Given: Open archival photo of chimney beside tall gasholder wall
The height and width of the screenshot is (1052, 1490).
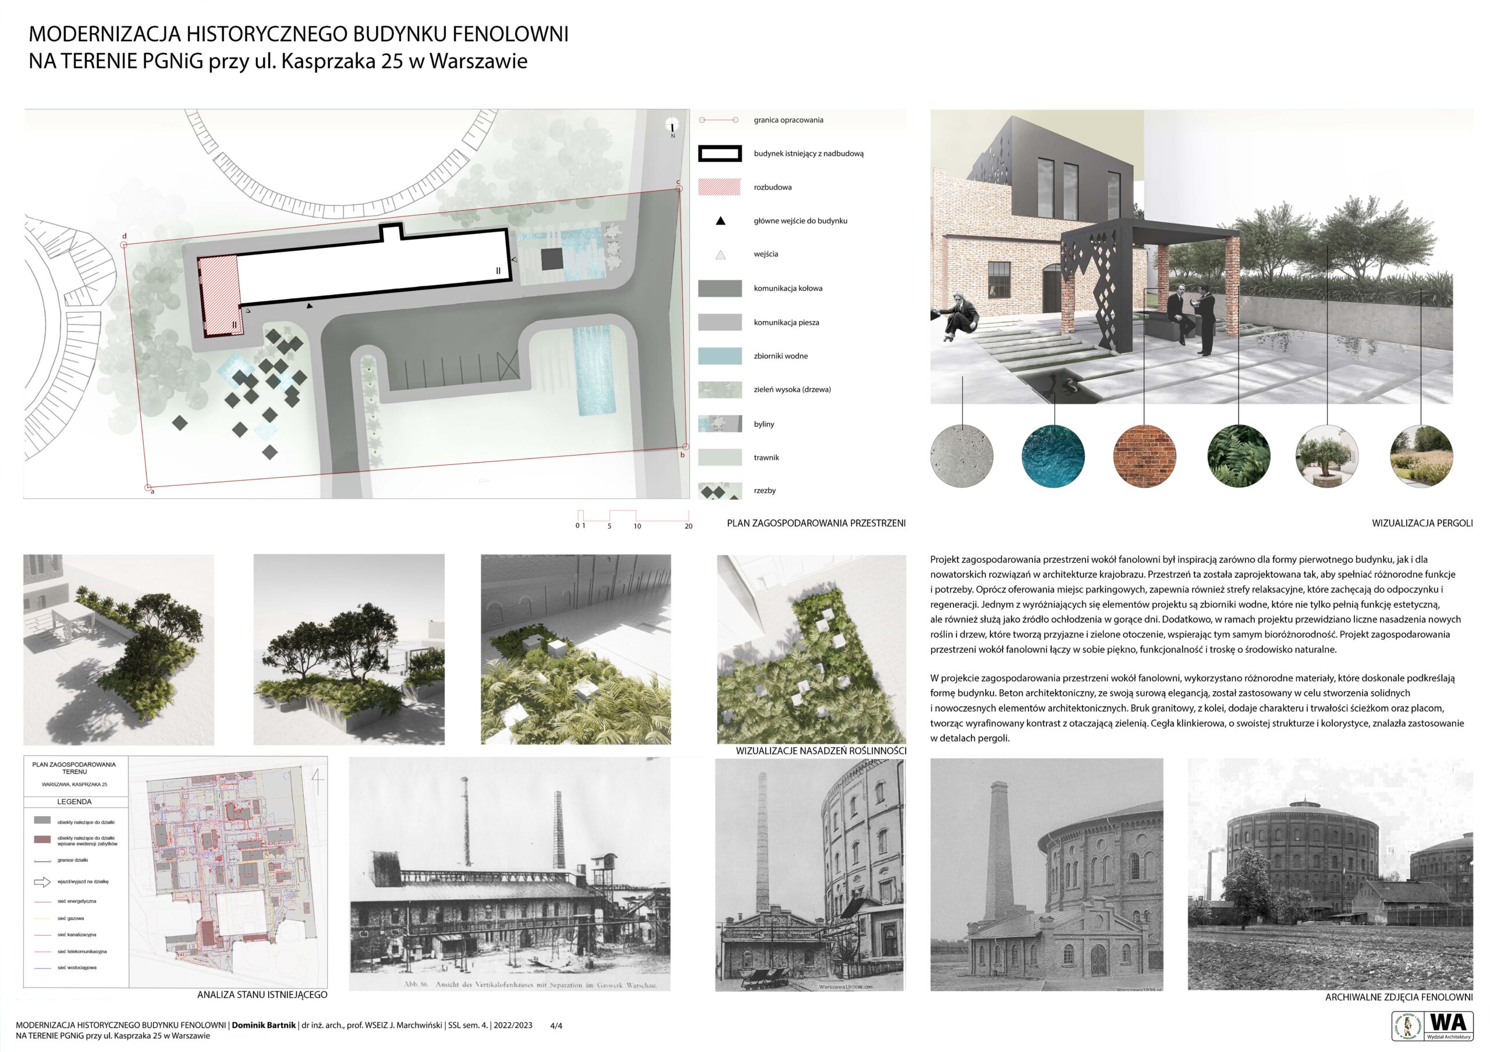Looking at the screenshot, I should (810, 875).
